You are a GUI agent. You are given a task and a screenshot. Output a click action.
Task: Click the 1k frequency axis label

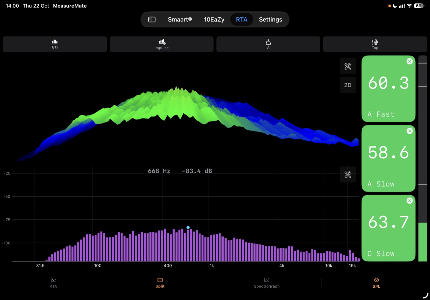click(x=212, y=266)
